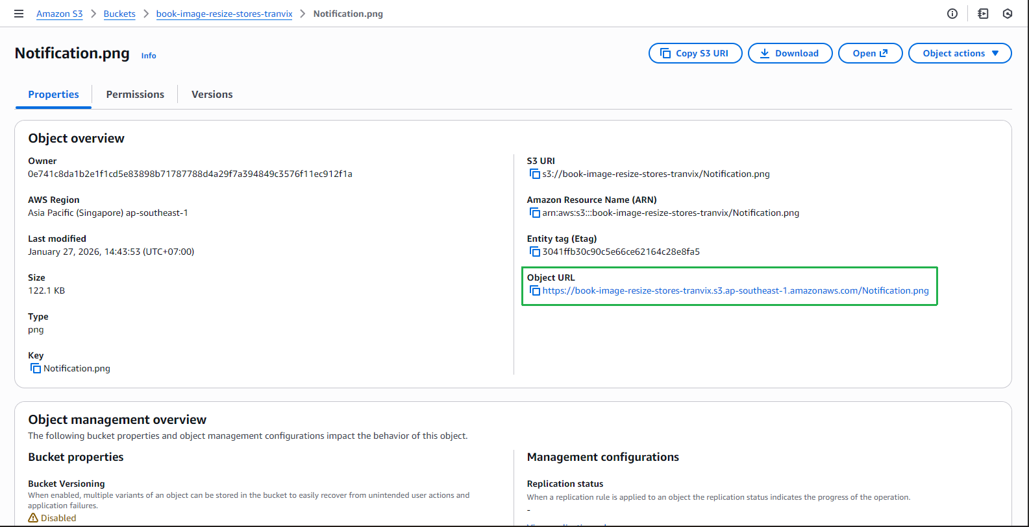Click the owner ID string
This screenshot has height=527, width=1029.
coord(190,174)
